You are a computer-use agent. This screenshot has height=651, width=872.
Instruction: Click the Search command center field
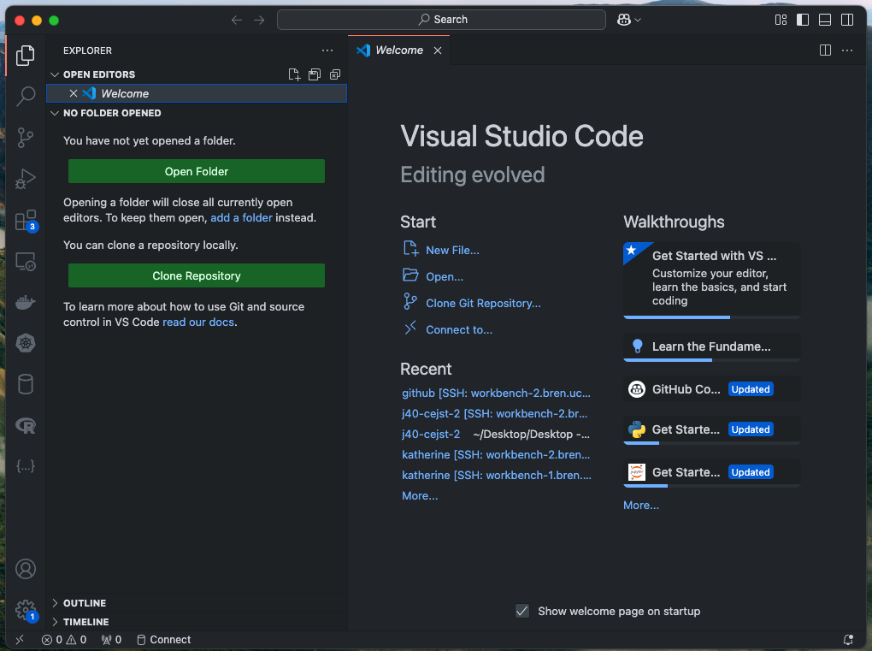click(442, 20)
